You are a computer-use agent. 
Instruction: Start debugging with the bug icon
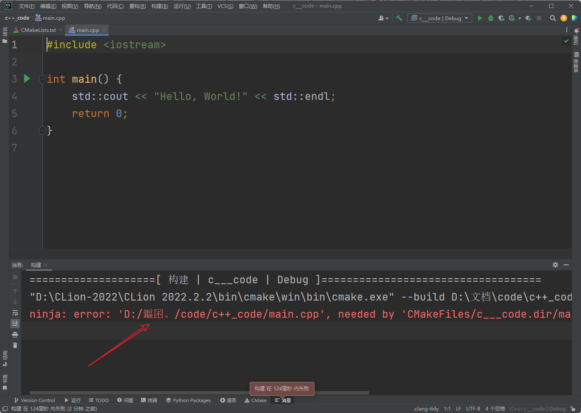(x=490, y=18)
